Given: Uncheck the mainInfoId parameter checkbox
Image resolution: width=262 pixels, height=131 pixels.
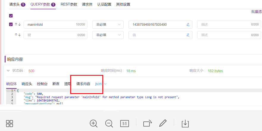Looking at the screenshot, I should tap(11, 24).
